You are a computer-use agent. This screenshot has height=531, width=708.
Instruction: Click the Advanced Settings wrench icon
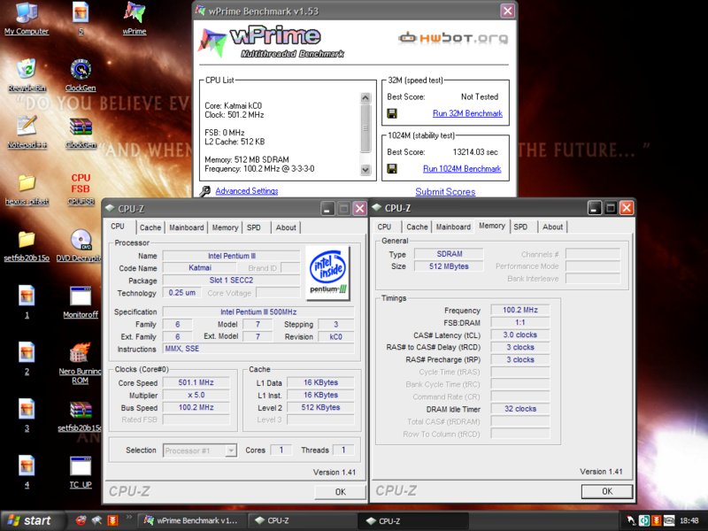[205, 191]
